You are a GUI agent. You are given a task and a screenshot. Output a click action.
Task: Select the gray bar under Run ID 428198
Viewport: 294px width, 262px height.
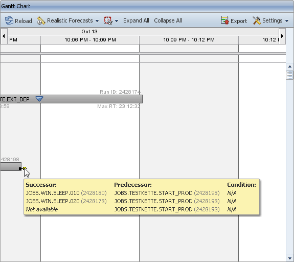coord(11,167)
